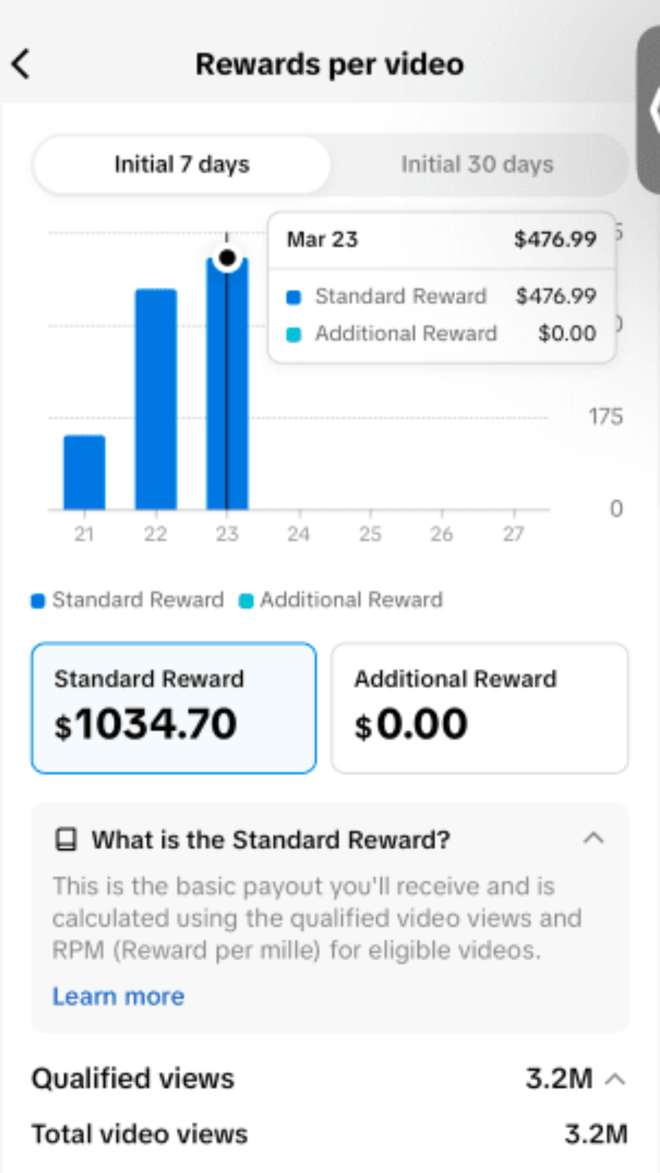Select the Additional Reward $0.00 card

click(480, 708)
